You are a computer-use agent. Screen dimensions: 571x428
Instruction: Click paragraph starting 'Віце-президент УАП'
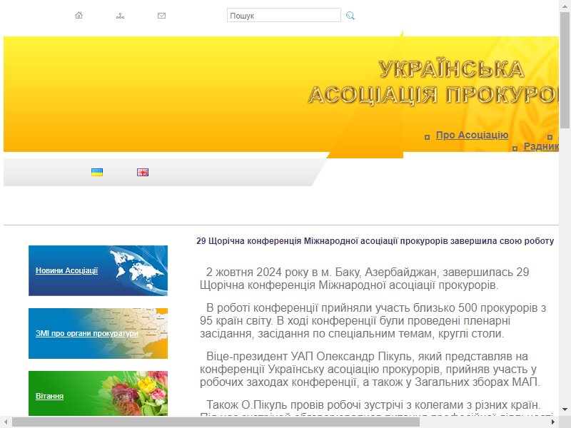point(370,369)
